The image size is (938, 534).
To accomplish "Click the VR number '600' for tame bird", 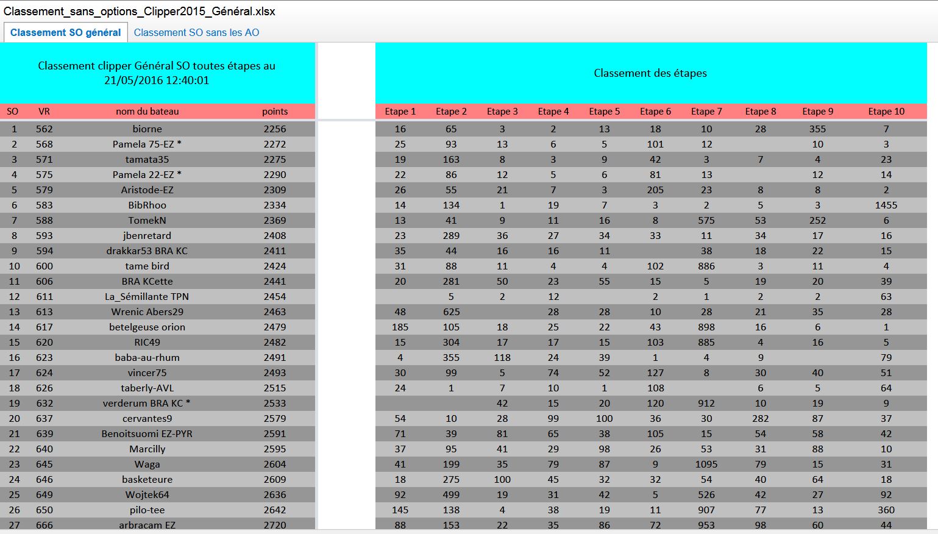I will [x=44, y=266].
